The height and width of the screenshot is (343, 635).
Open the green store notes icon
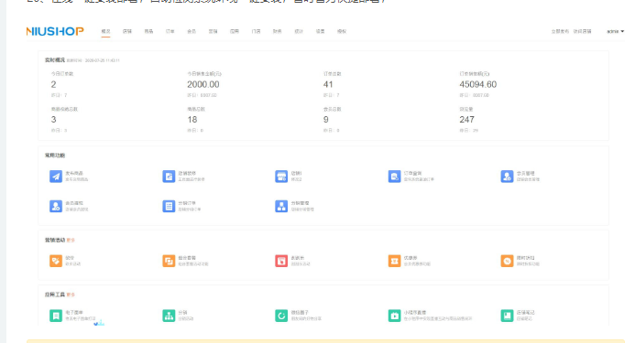click(507, 316)
